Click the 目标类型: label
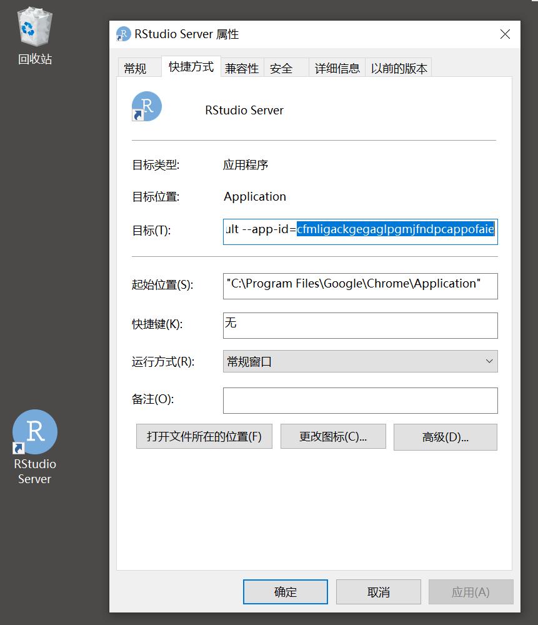Image resolution: width=538 pixels, height=625 pixels. click(156, 164)
